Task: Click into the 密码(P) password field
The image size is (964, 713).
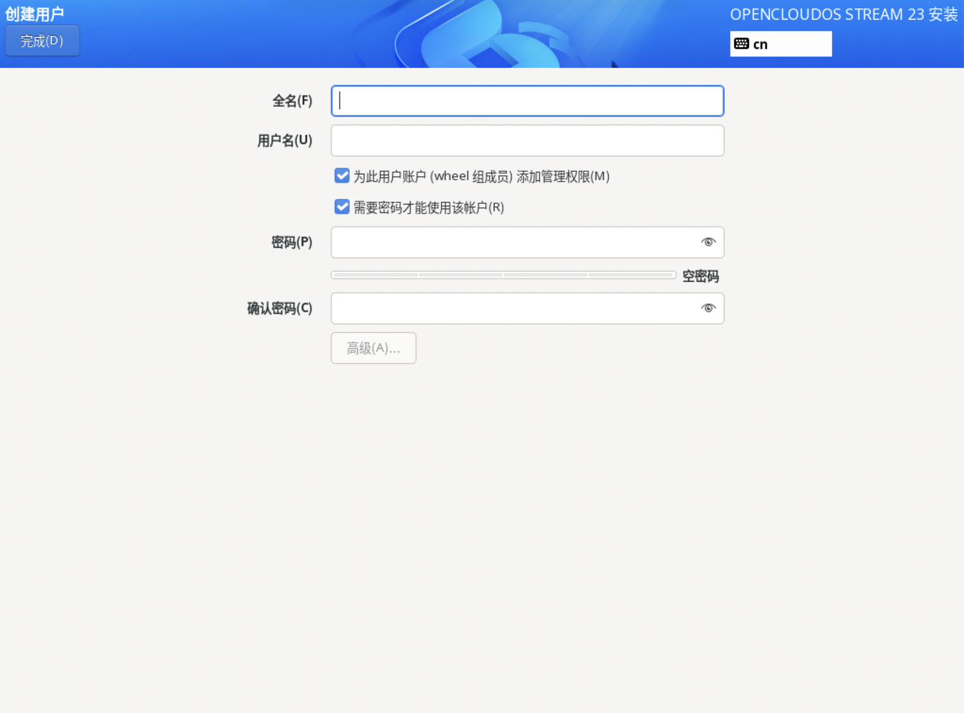Action: pos(528,242)
